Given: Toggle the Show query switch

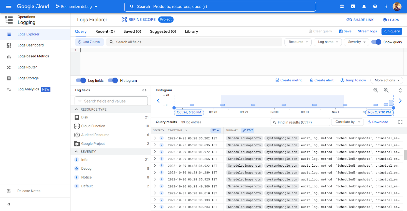Looking at the screenshot, I should [x=376, y=42].
